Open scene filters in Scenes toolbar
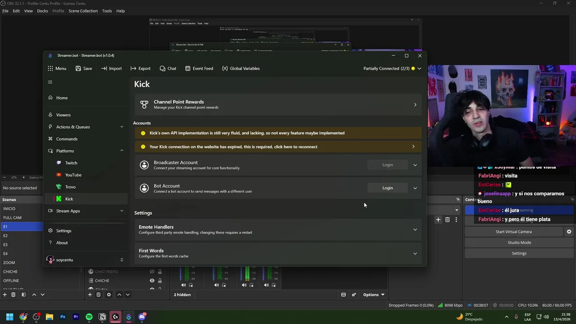 (x=23, y=295)
